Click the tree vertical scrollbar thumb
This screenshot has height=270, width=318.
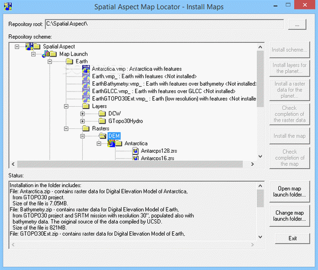tap(260, 79)
